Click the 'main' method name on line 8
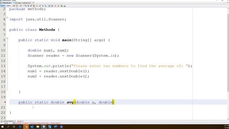The width and height of the screenshot is (229, 129). click(x=67, y=40)
